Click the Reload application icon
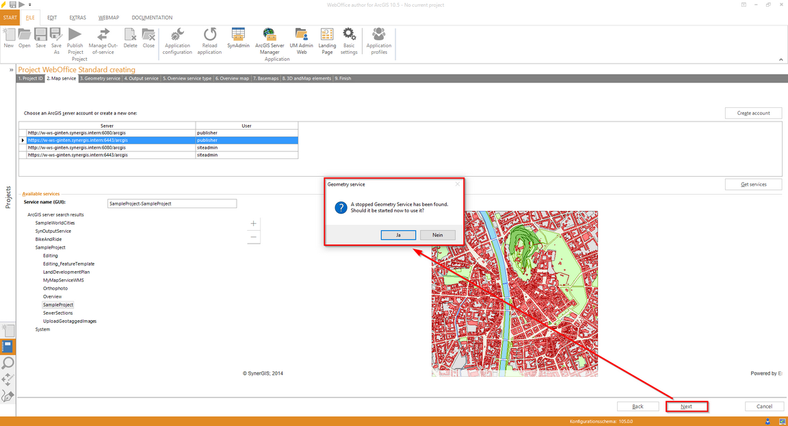This screenshot has height=426, width=788. [209, 35]
